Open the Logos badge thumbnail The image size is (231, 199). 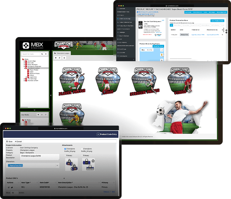pyautogui.click(x=108, y=81)
